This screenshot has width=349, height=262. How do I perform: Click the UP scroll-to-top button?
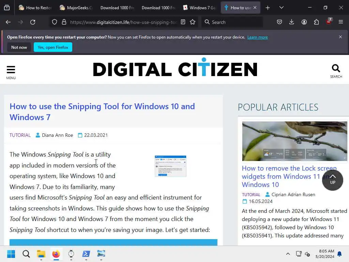[x=333, y=180]
